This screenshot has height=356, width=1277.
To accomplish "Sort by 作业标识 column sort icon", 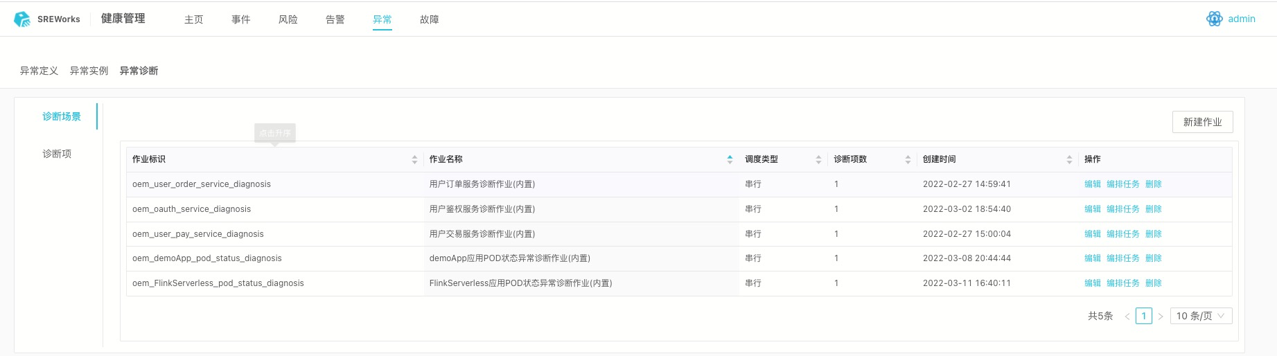I will 414,159.
